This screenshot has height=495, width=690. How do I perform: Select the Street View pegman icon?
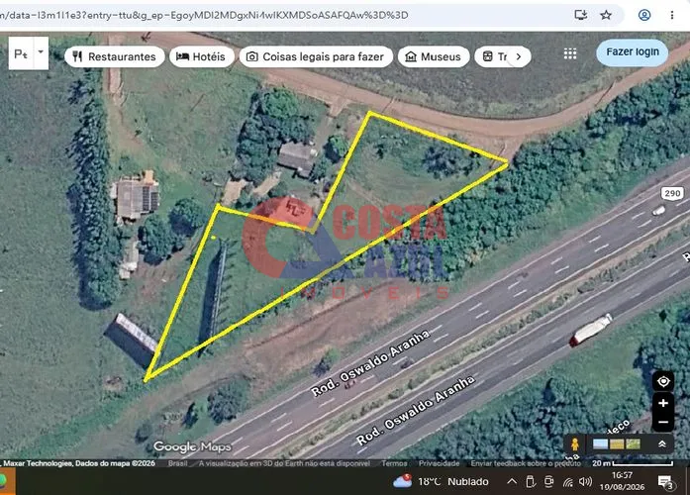575,444
